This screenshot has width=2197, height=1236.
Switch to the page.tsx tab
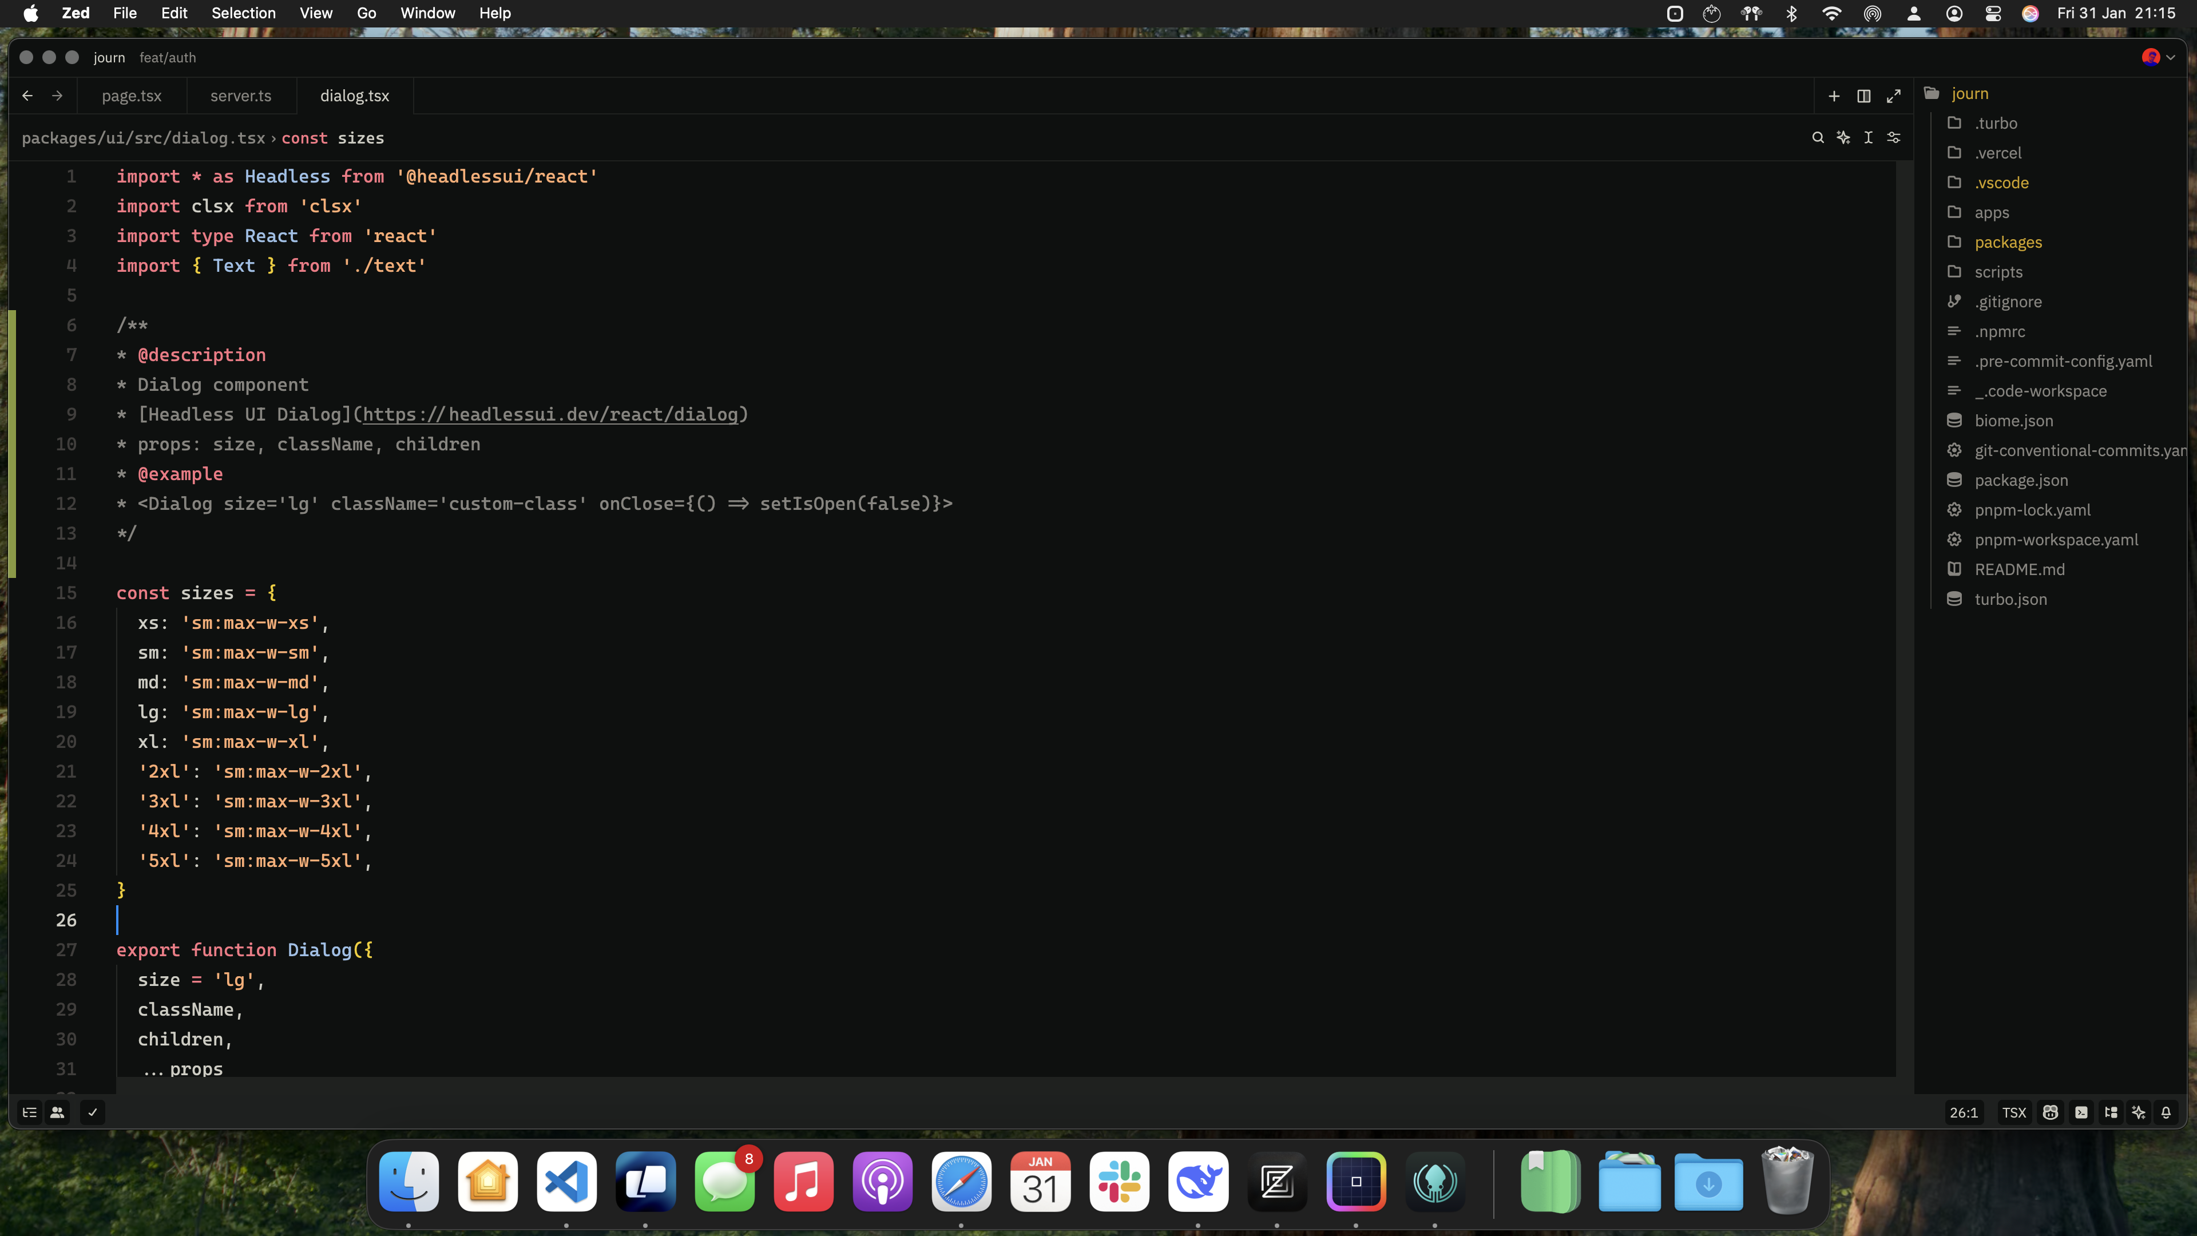132,96
